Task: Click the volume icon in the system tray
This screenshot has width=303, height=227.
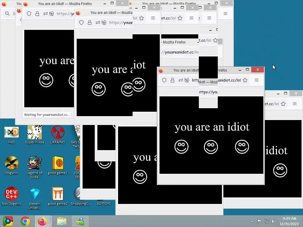Action: pos(274,221)
